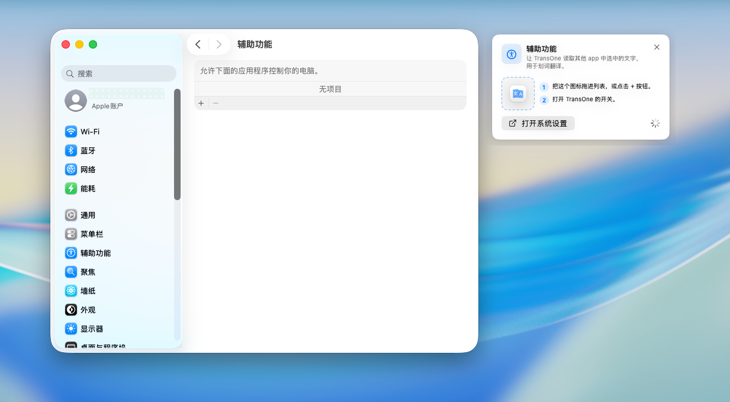Select the 显示器 sidebar label
The height and width of the screenshot is (402, 730).
[92, 329]
